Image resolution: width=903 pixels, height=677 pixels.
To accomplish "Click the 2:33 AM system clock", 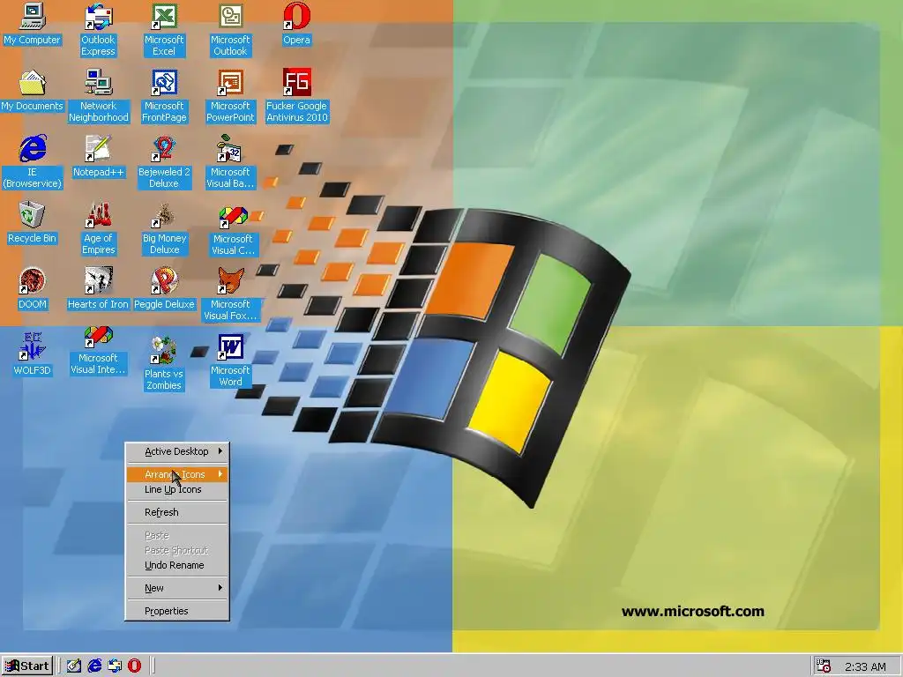I will 865,667.
